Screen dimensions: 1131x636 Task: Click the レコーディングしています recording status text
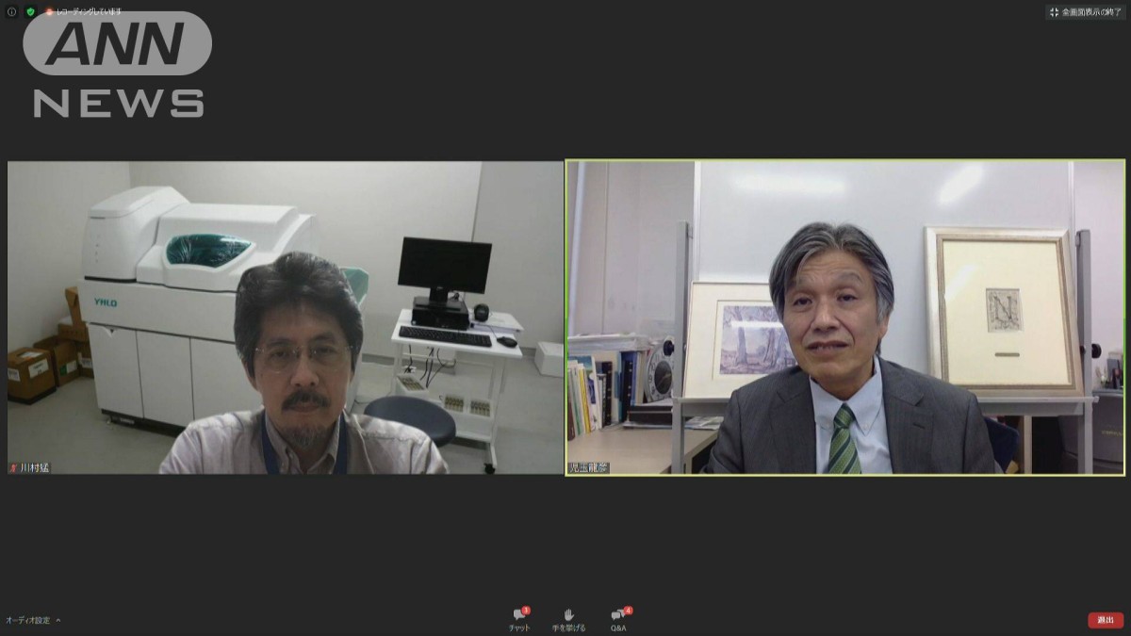(89, 11)
